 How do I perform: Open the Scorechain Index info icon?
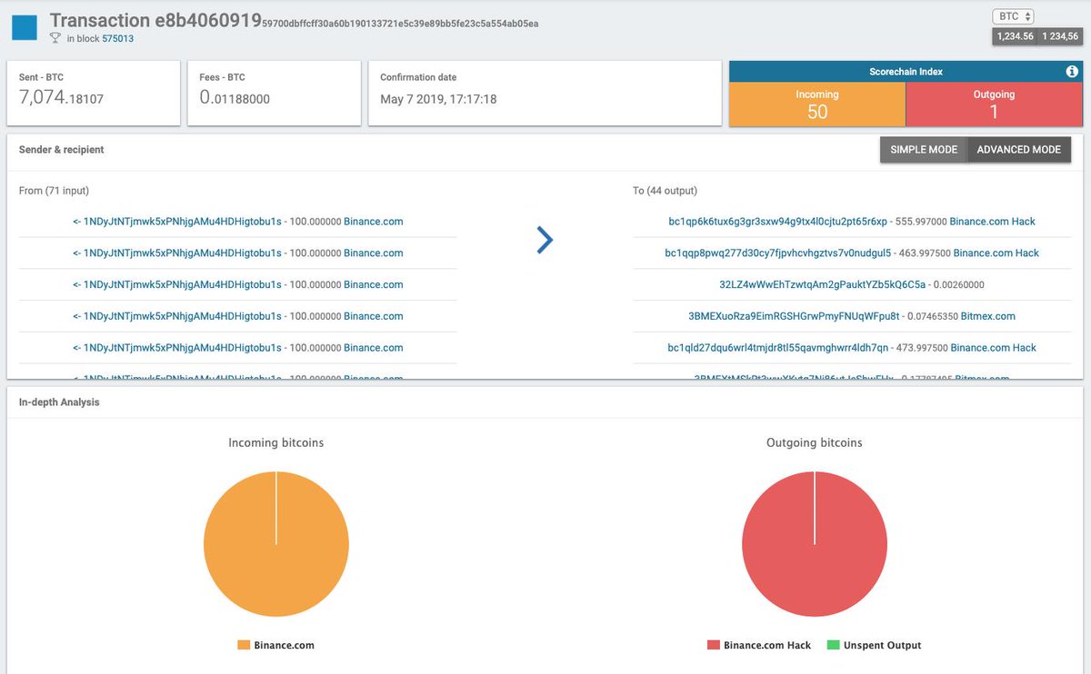tap(1071, 72)
